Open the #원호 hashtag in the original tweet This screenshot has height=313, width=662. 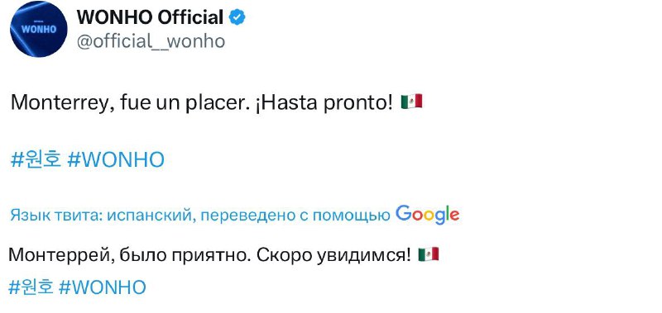pos(36,160)
